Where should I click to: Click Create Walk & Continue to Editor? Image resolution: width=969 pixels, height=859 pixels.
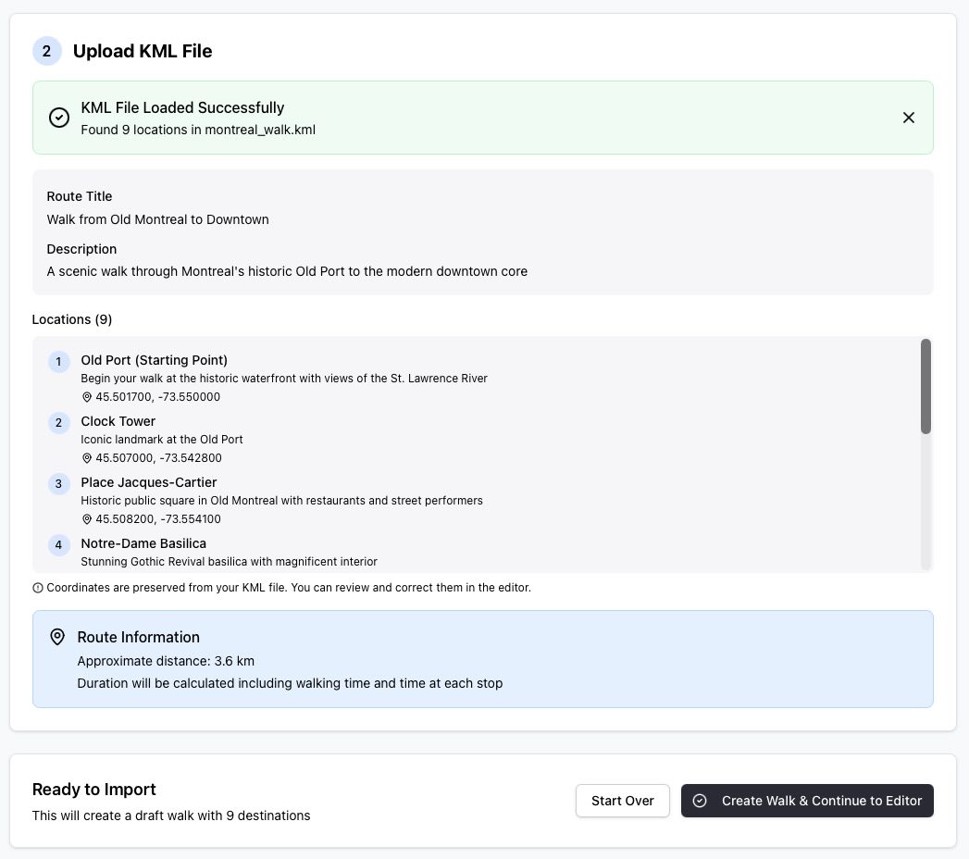click(x=807, y=801)
